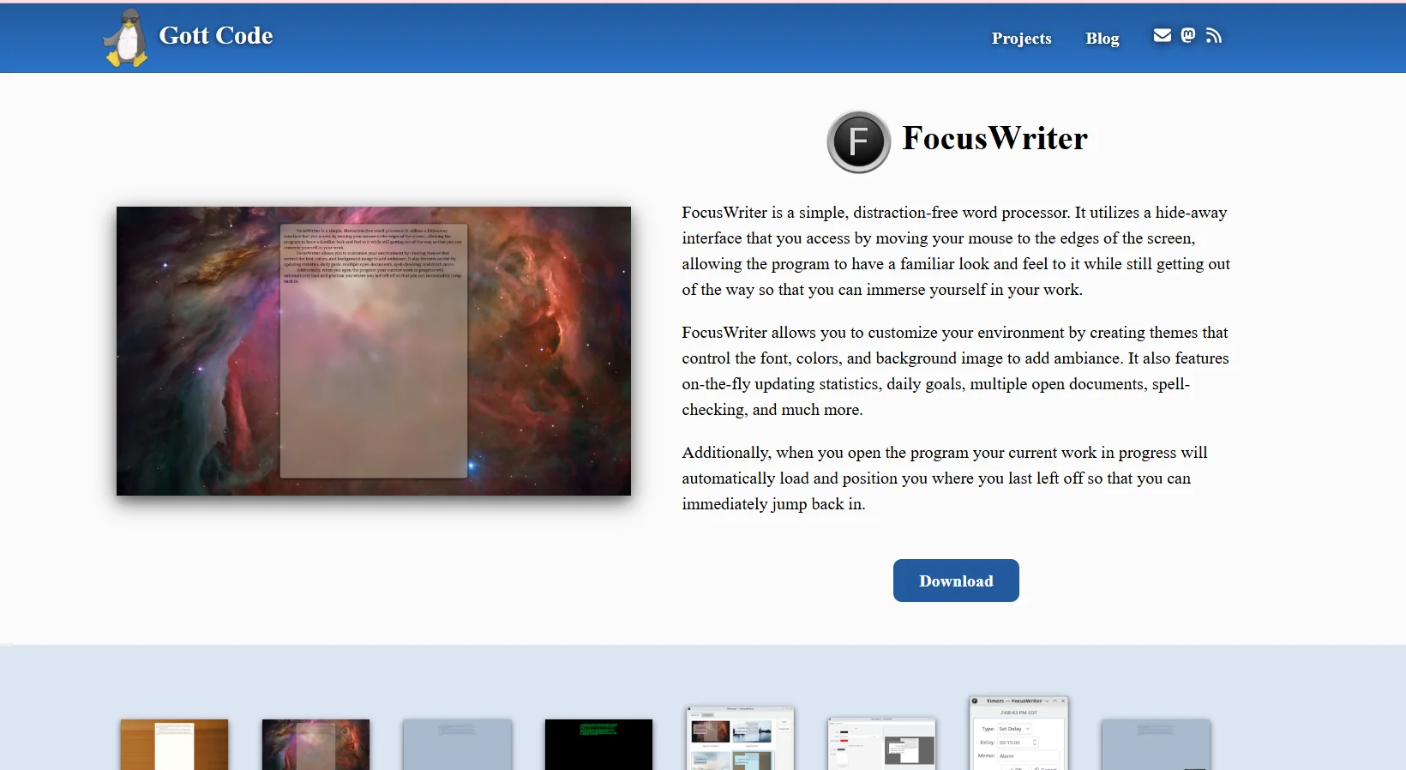Click the paragraph starting 'FocusWriter is a simple'
The width and height of the screenshot is (1406, 770).
point(956,250)
